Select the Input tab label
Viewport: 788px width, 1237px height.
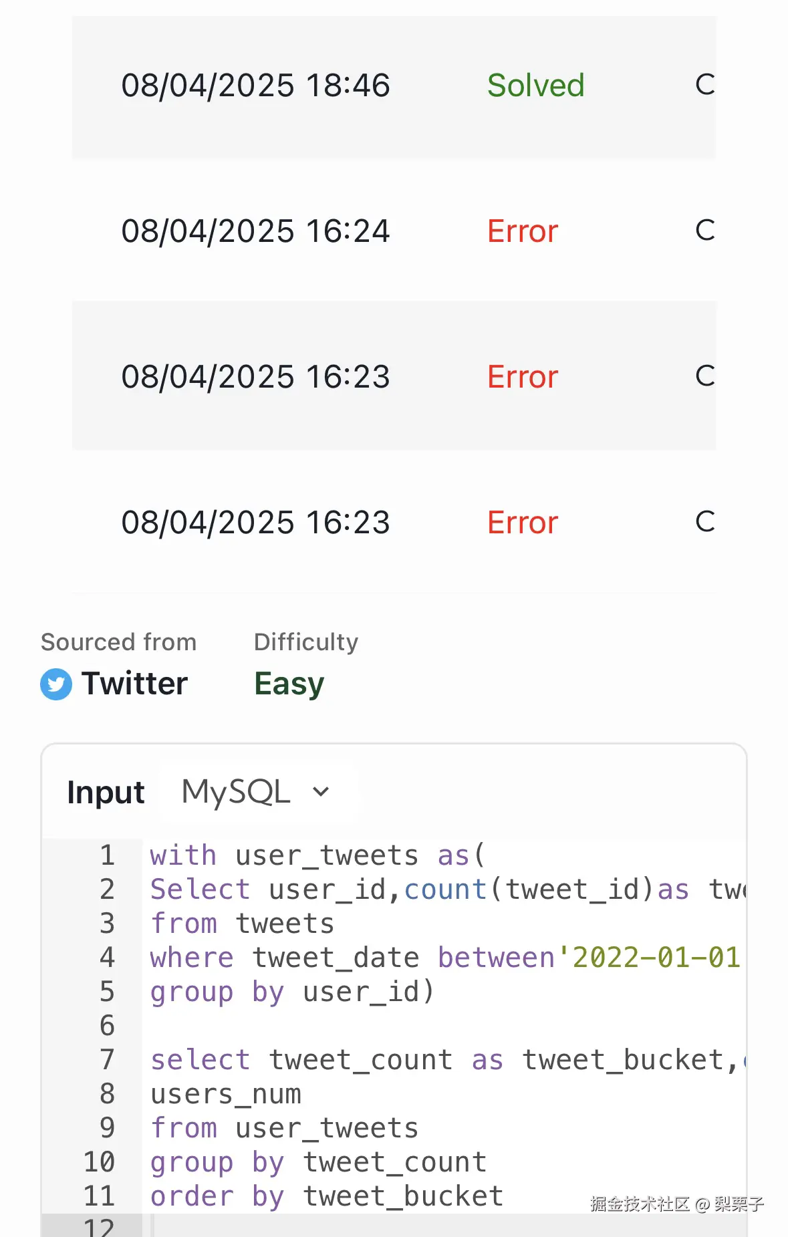tap(106, 793)
